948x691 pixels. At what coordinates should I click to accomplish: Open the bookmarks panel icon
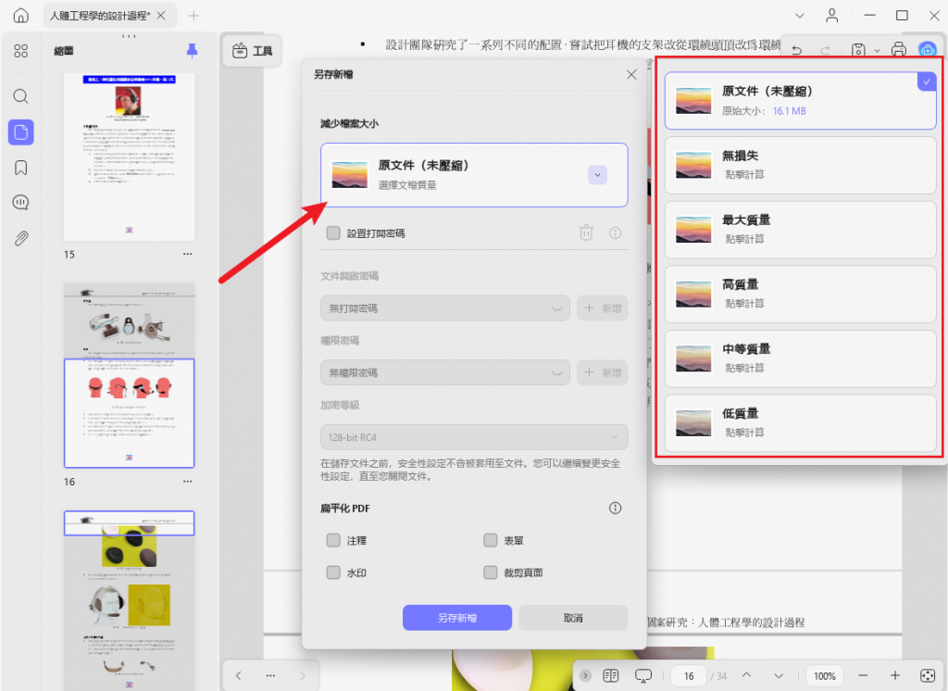tap(20, 167)
